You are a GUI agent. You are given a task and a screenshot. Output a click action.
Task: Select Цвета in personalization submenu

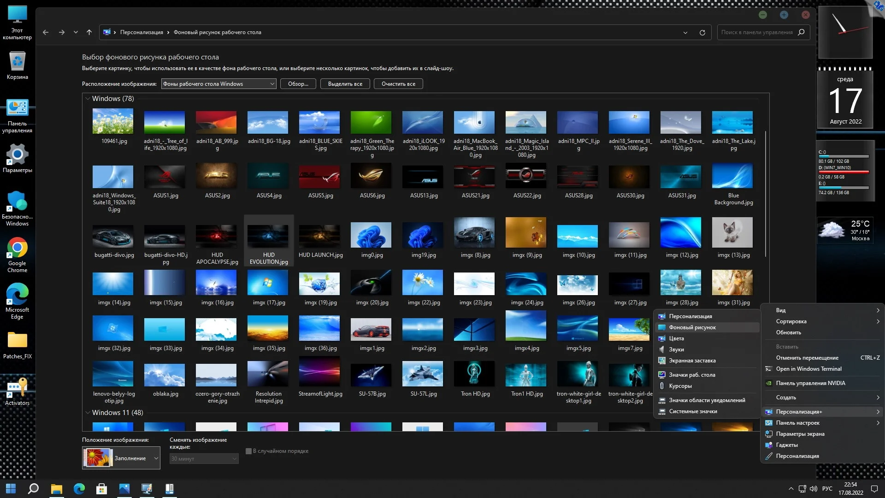click(x=676, y=338)
